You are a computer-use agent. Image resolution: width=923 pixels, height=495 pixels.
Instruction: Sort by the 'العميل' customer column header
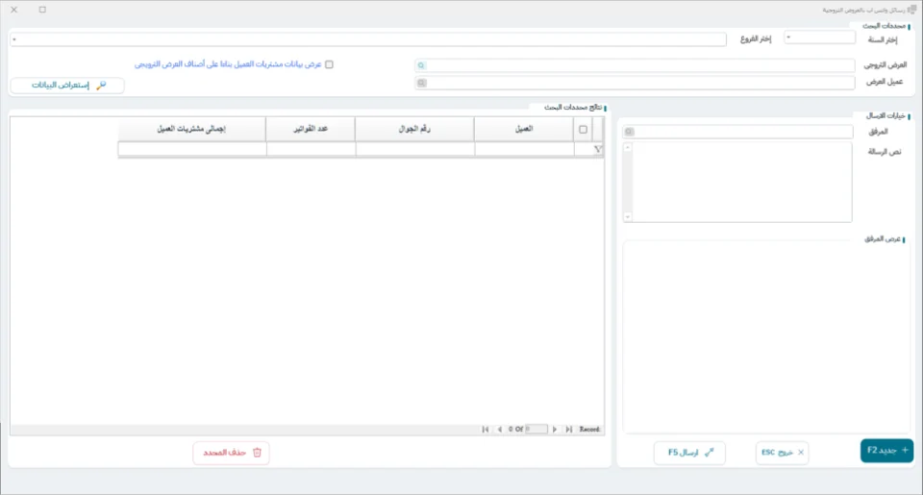click(524, 129)
